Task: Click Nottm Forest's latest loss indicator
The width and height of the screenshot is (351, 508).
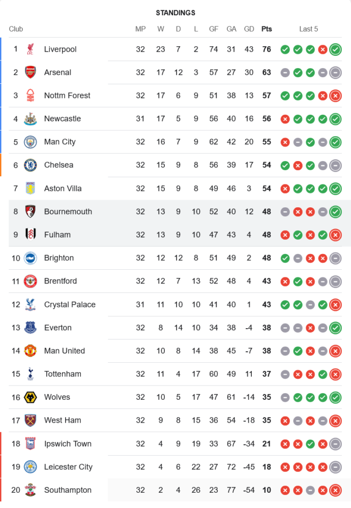Action: [335, 96]
